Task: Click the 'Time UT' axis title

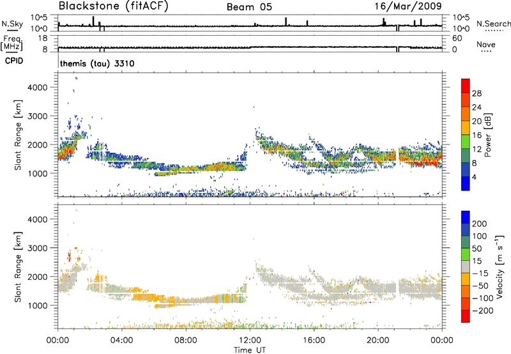Action: (x=250, y=350)
